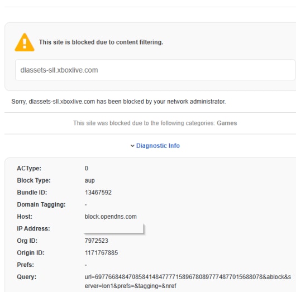Click the yellow warning triangle icon
Image resolution: width=296 pixels, height=292 pixels.
[25, 42]
